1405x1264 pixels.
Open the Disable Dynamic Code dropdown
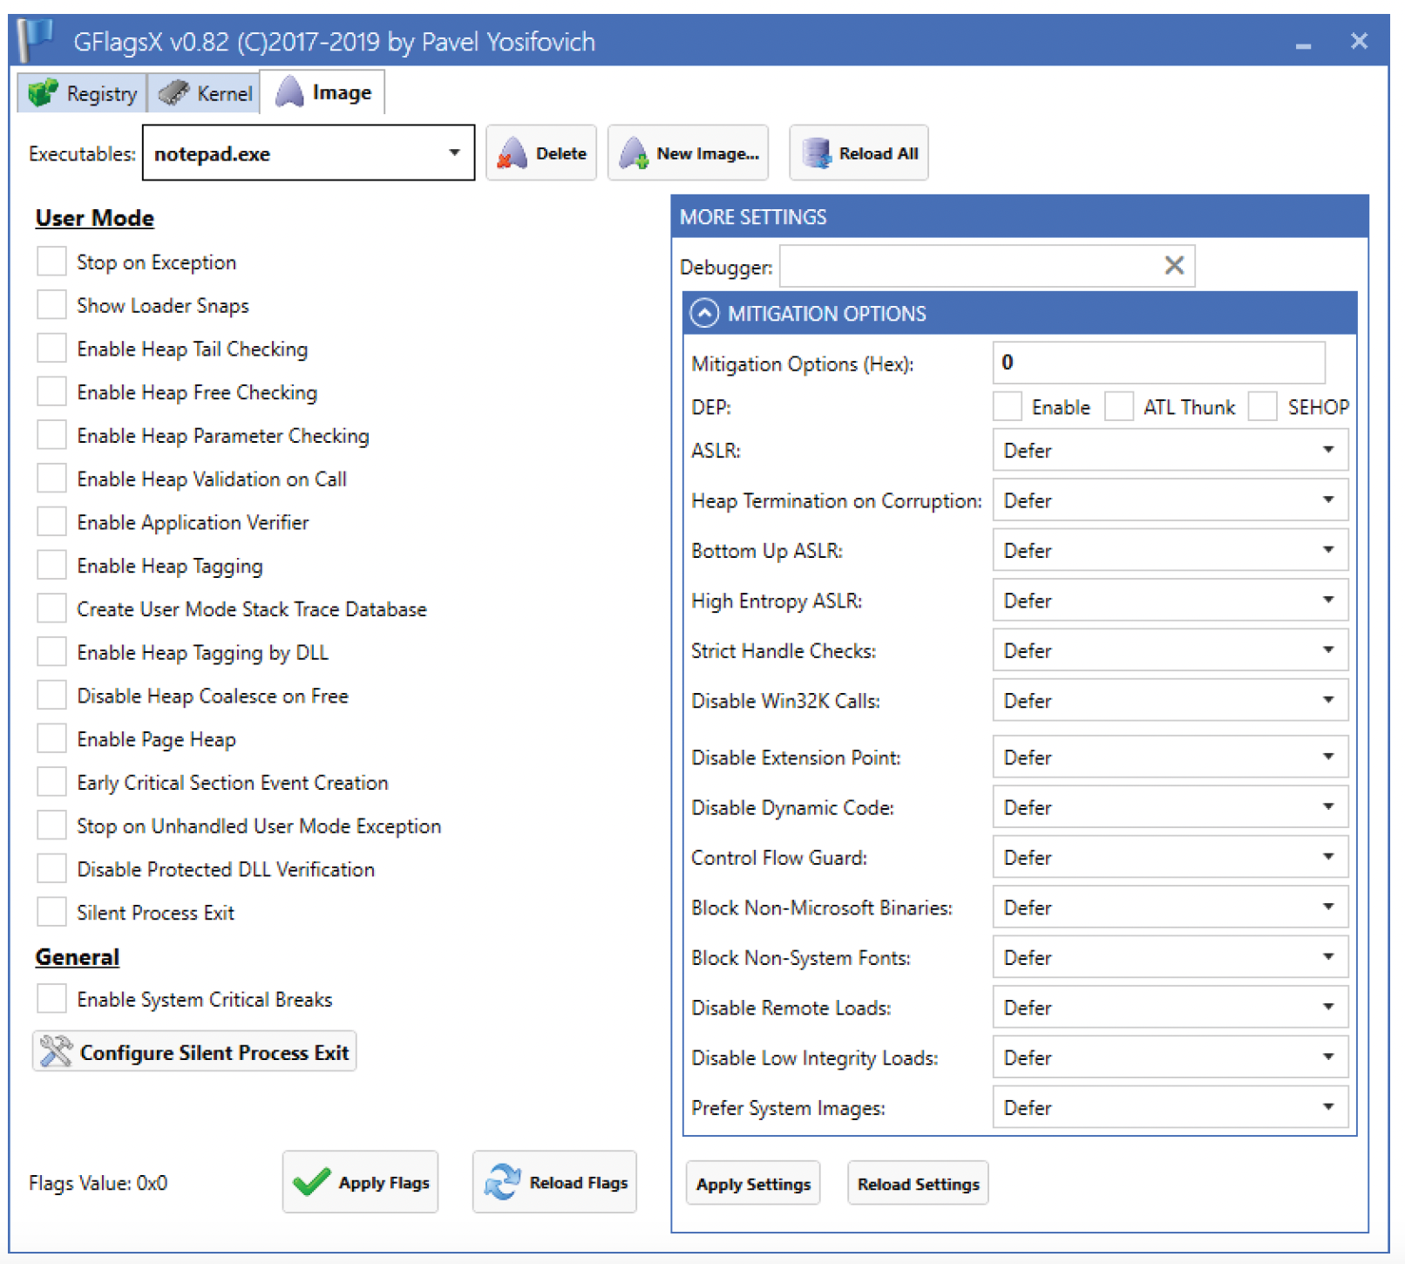point(1171,807)
